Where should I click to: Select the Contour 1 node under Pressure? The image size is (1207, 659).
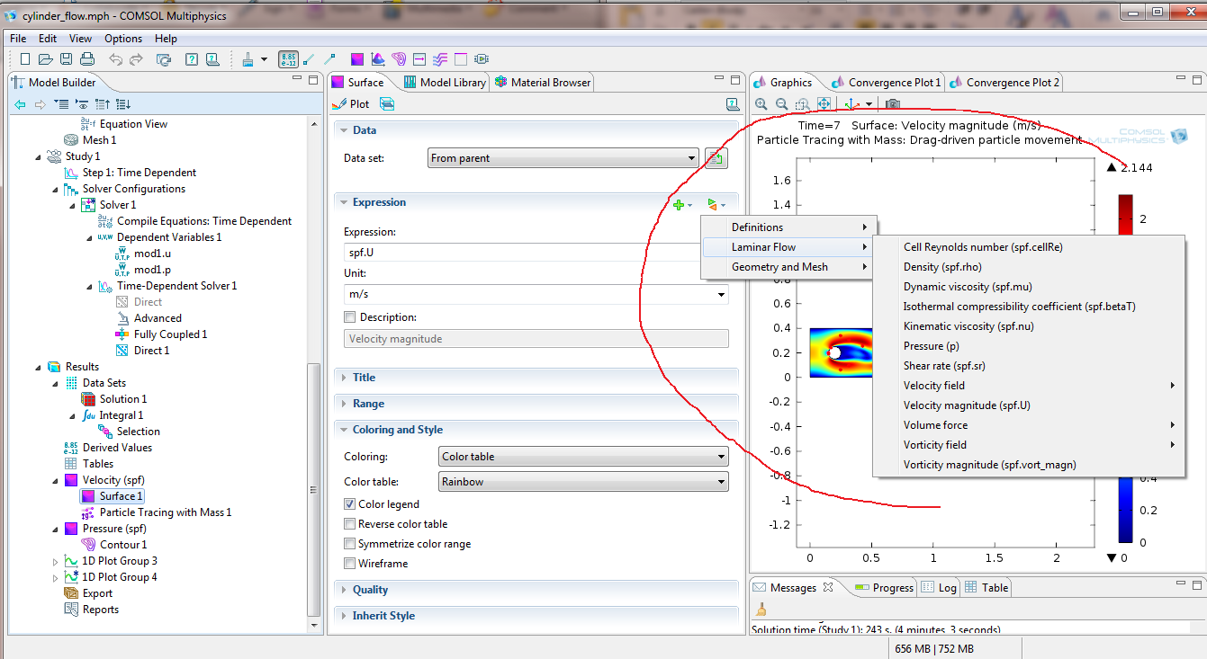click(122, 545)
